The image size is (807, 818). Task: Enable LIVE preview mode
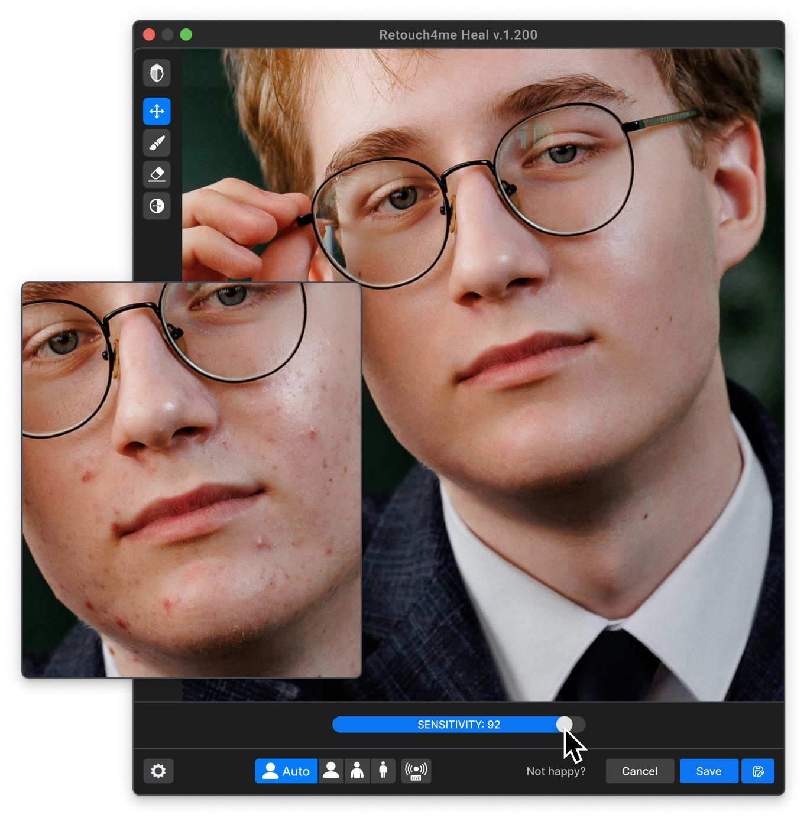(416, 771)
